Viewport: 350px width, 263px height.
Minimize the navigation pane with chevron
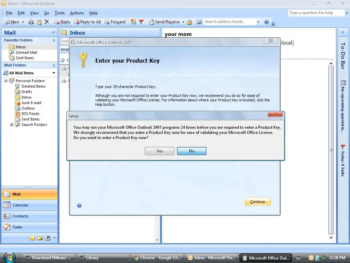53,33
